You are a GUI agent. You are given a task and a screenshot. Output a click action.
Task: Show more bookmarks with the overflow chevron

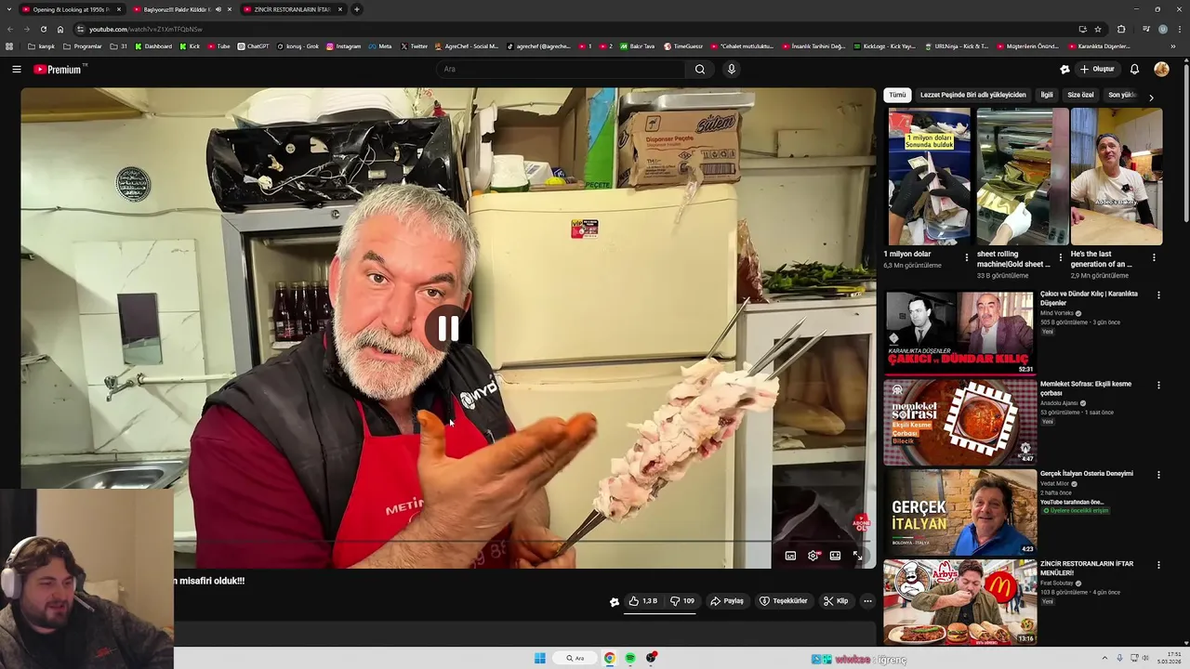coord(1171,46)
